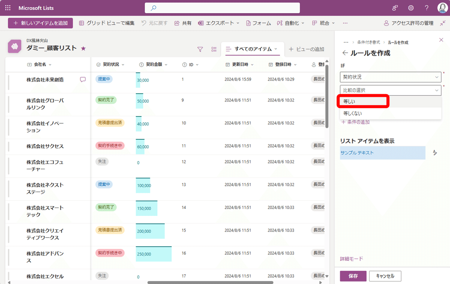Click the Microsoft Lists title
The width and height of the screenshot is (450, 284).
coord(36,8)
